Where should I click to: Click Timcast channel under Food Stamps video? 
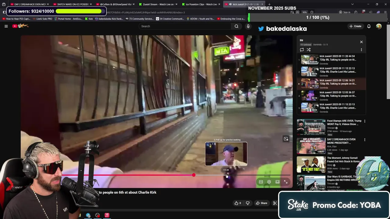331,128
